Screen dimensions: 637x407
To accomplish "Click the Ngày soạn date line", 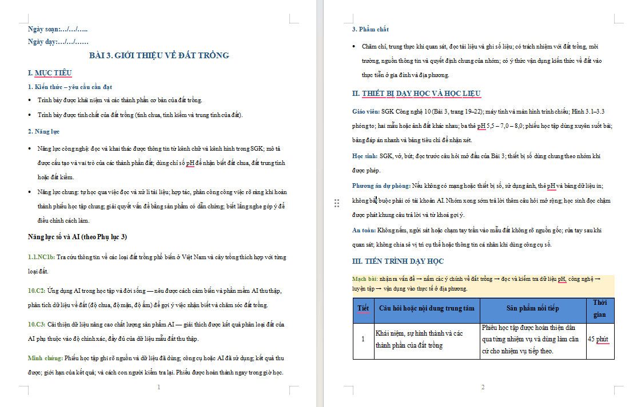I will (58, 29).
